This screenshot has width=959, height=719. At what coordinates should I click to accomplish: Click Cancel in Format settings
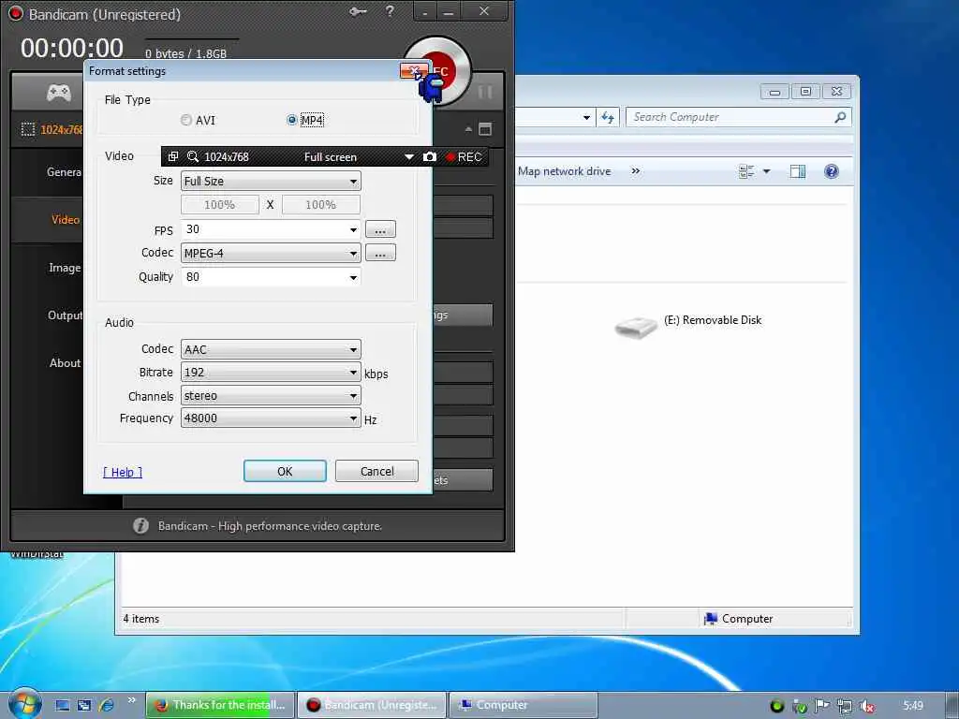click(376, 472)
